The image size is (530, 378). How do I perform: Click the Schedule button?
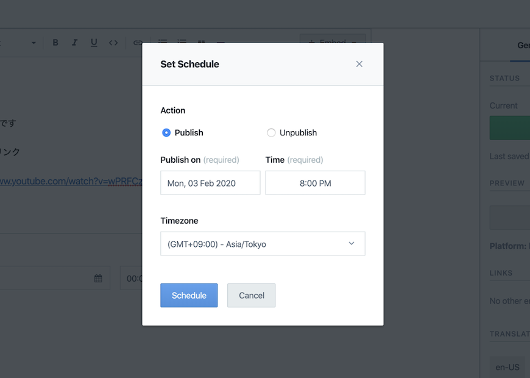189,296
